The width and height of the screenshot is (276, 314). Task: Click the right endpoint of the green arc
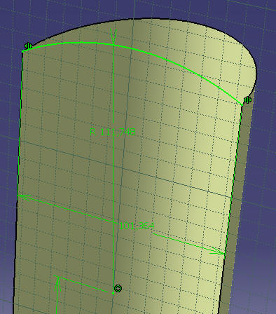point(242,105)
